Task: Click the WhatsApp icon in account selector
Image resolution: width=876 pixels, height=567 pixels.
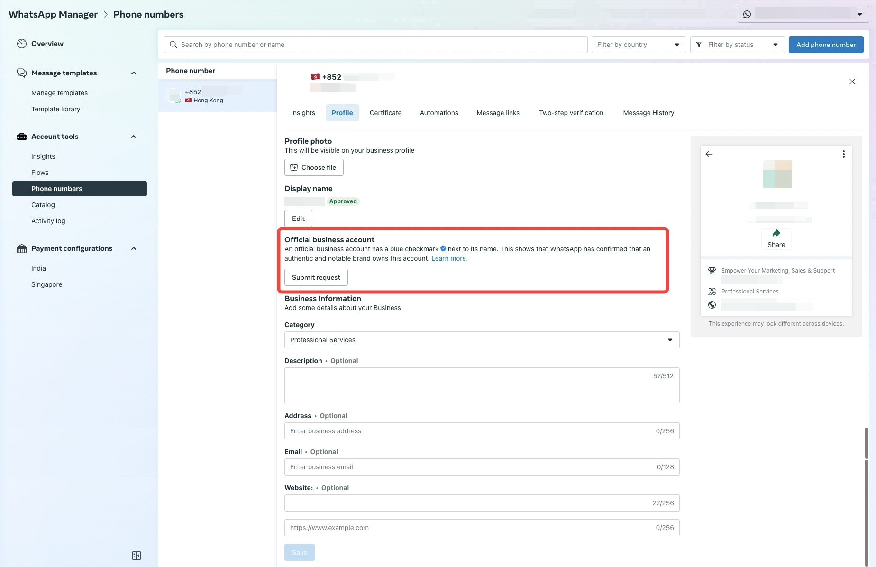Action: [747, 14]
